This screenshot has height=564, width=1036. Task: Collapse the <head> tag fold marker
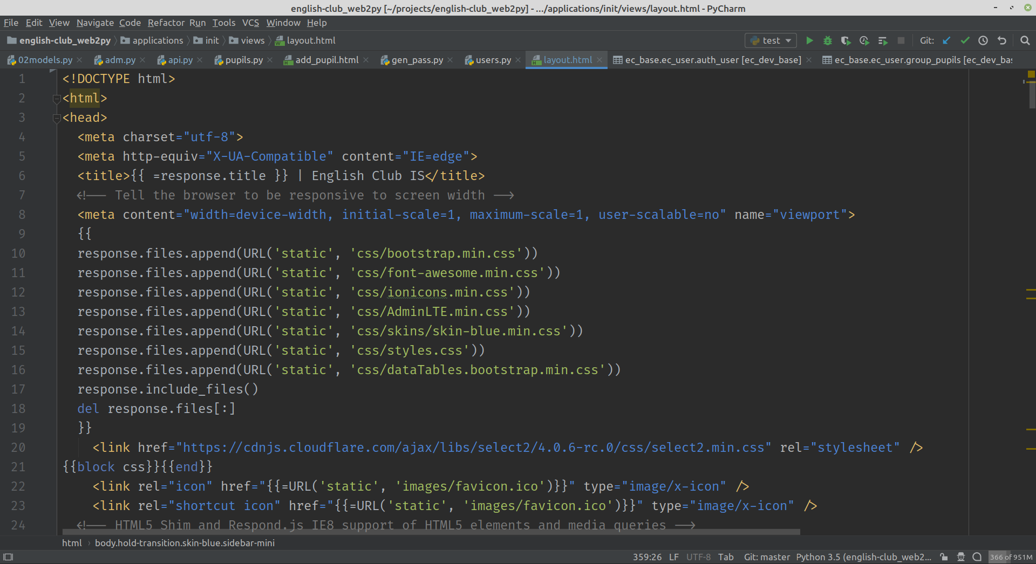[57, 118]
